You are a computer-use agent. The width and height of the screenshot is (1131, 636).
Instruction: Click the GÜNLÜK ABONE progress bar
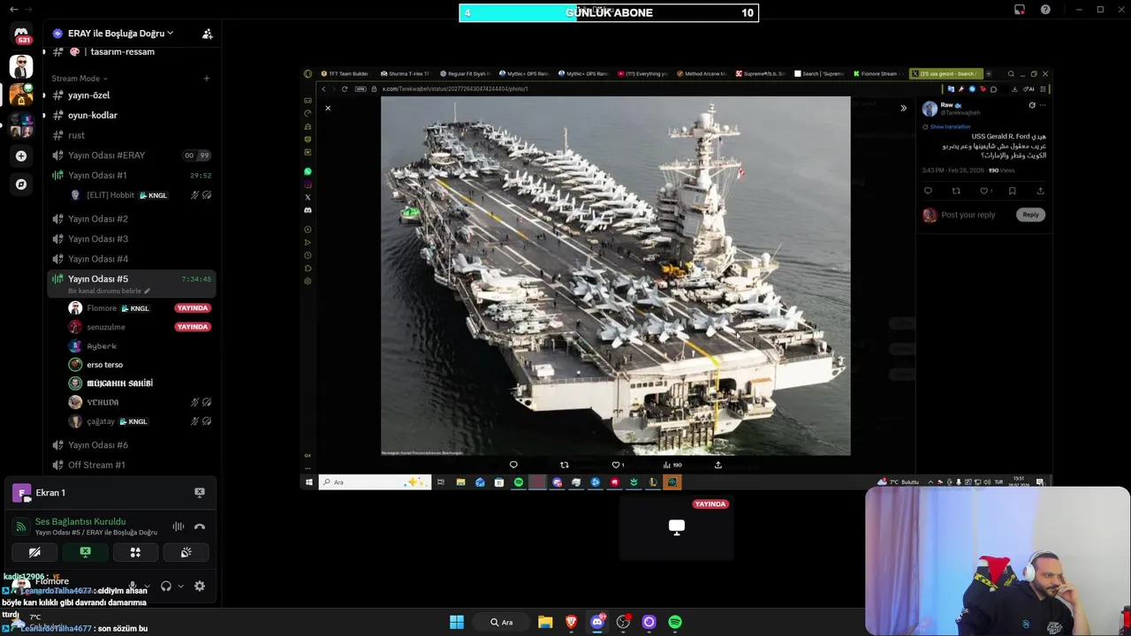[x=609, y=12]
